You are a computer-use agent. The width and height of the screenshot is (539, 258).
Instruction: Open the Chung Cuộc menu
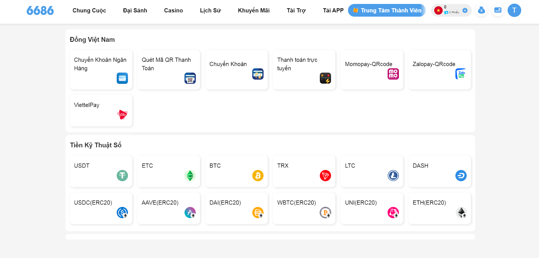[89, 10]
